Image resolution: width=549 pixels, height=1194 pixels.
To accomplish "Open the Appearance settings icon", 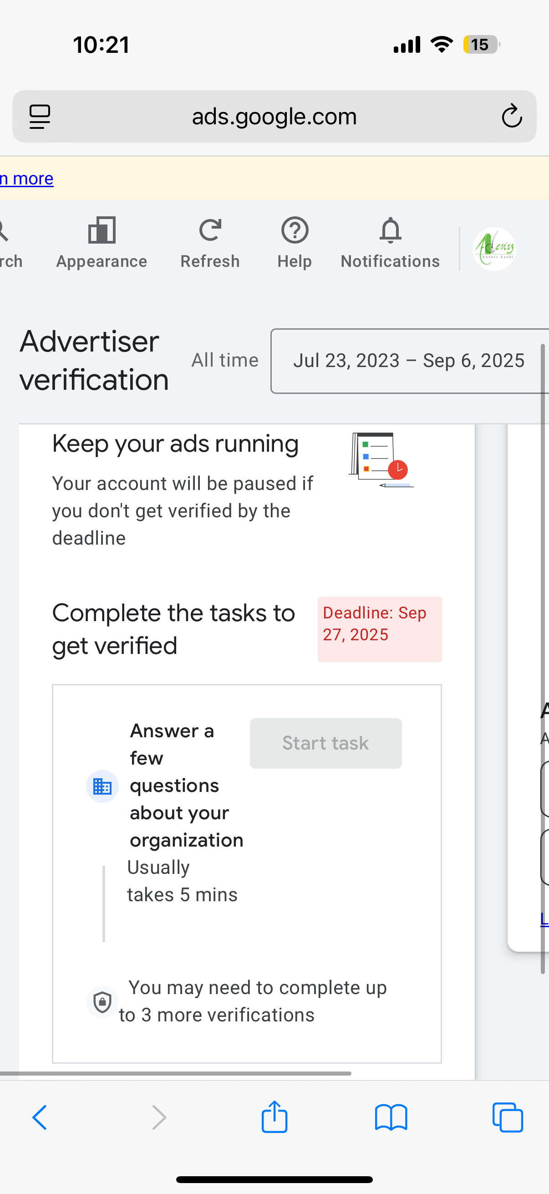I will coord(102,230).
